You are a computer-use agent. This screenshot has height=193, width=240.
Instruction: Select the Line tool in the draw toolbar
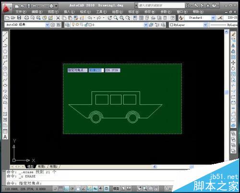click(5, 34)
